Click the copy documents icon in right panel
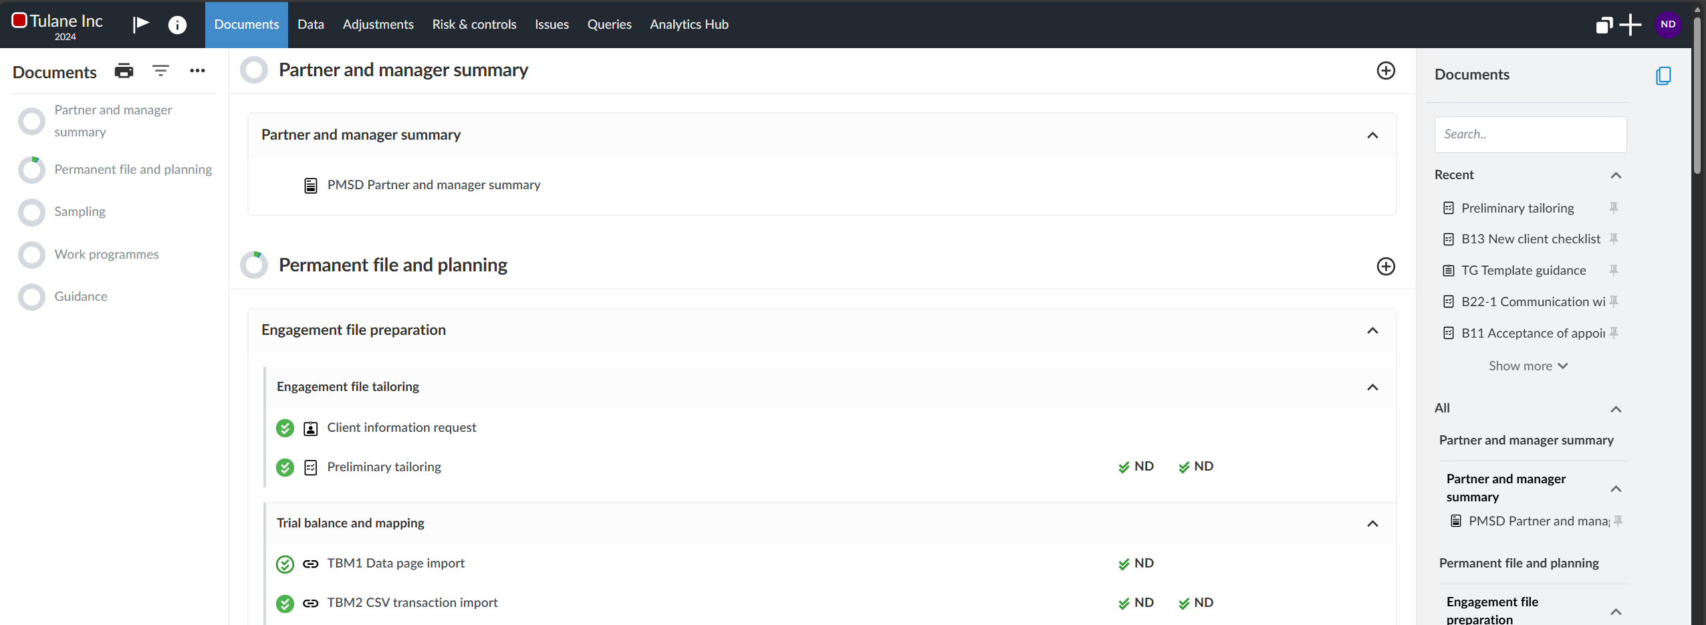 click(x=1663, y=76)
